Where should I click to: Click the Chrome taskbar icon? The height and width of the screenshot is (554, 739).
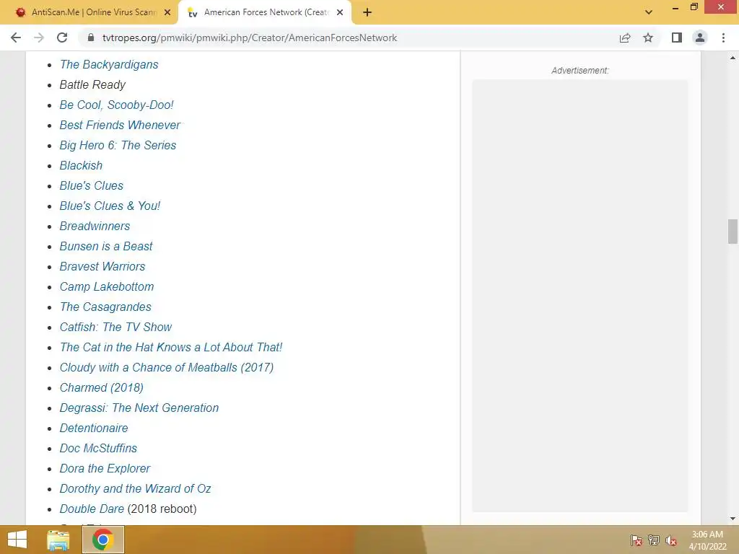(103, 540)
